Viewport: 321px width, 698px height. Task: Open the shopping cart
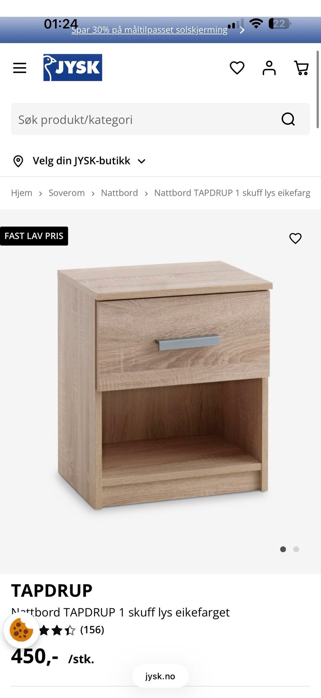[301, 68]
